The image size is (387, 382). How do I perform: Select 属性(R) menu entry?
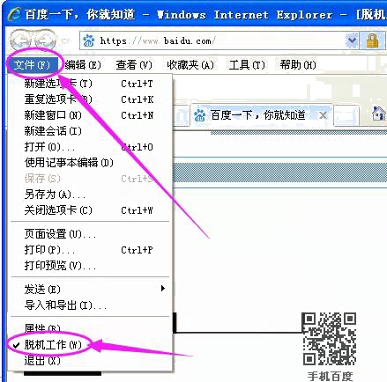[x=90, y=328]
